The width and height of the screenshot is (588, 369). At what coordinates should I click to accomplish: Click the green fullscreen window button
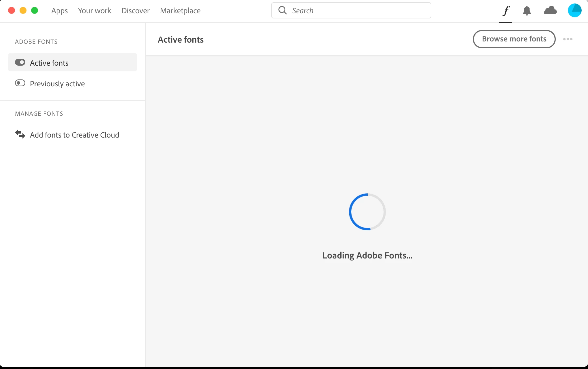pyautogui.click(x=35, y=11)
